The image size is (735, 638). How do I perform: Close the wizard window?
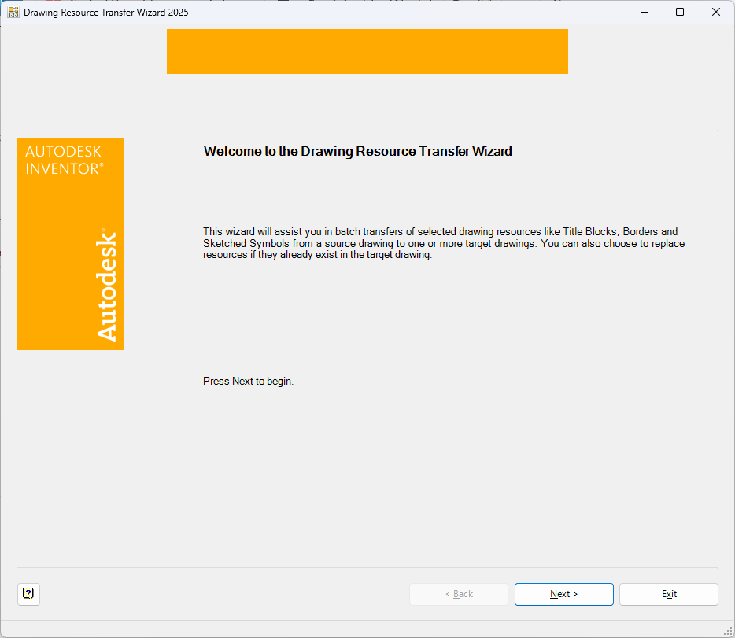[x=716, y=12]
